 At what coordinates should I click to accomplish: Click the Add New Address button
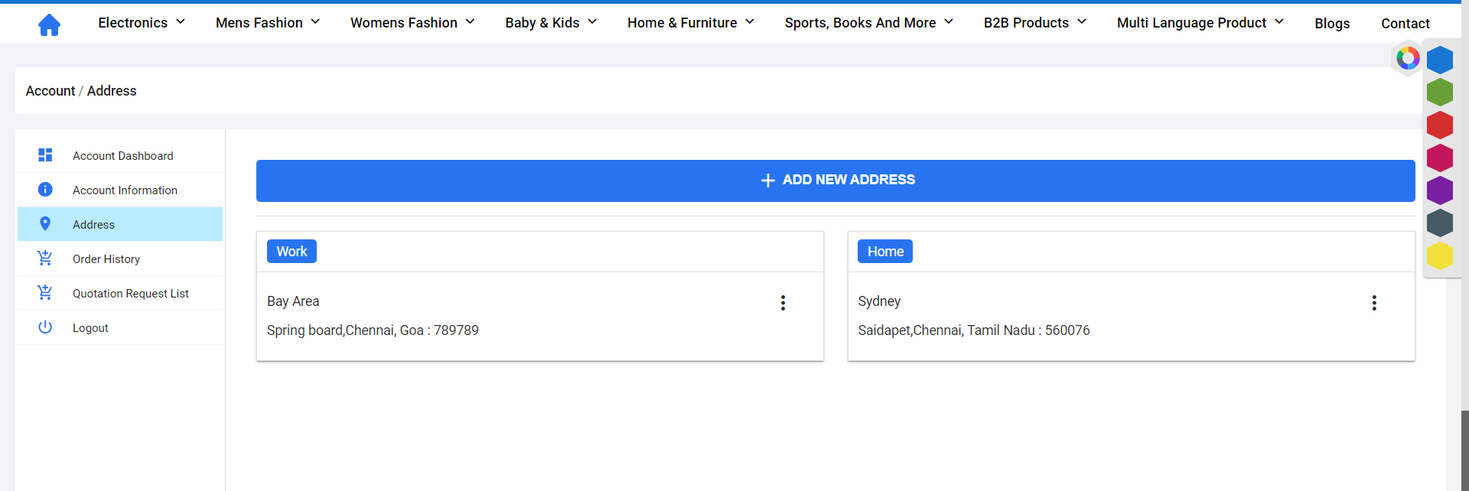(835, 180)
